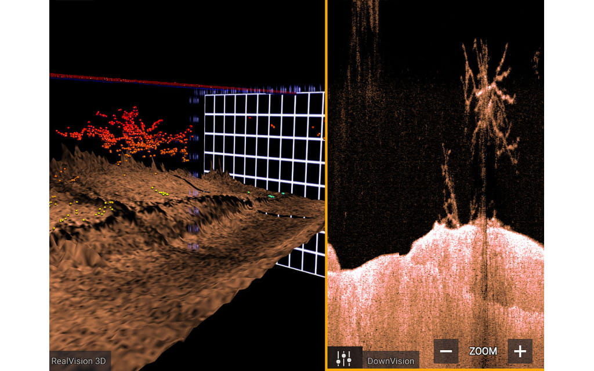Tap the smaller branch structure left of the tree
The width and height of the screenshot is (594, 371).
[450, 191]
